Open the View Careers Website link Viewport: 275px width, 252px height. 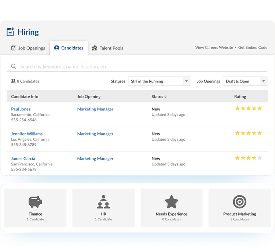tap(214, 48)
